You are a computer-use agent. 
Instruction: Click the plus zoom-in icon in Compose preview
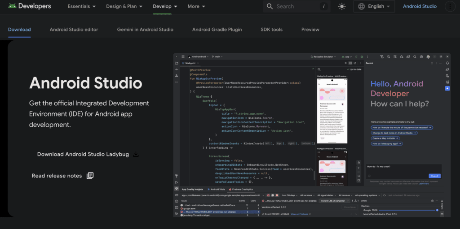click(358, 168)
